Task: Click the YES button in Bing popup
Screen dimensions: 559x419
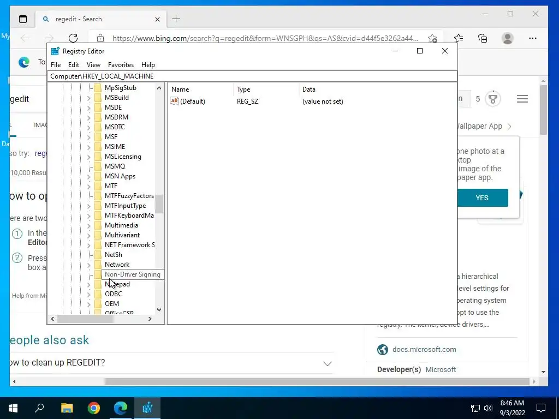Action: pos(483,197)
